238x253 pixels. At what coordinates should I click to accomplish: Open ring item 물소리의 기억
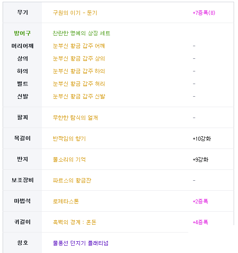point(69,159)
